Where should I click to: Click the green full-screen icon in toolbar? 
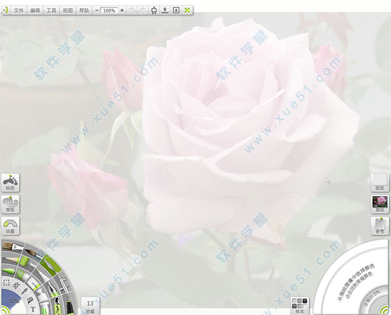tap(188, 10)
